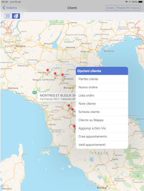This screenshot has height=191, width=144.
Task: Tap the clock showing 09:30
Action: pos(5,2)
